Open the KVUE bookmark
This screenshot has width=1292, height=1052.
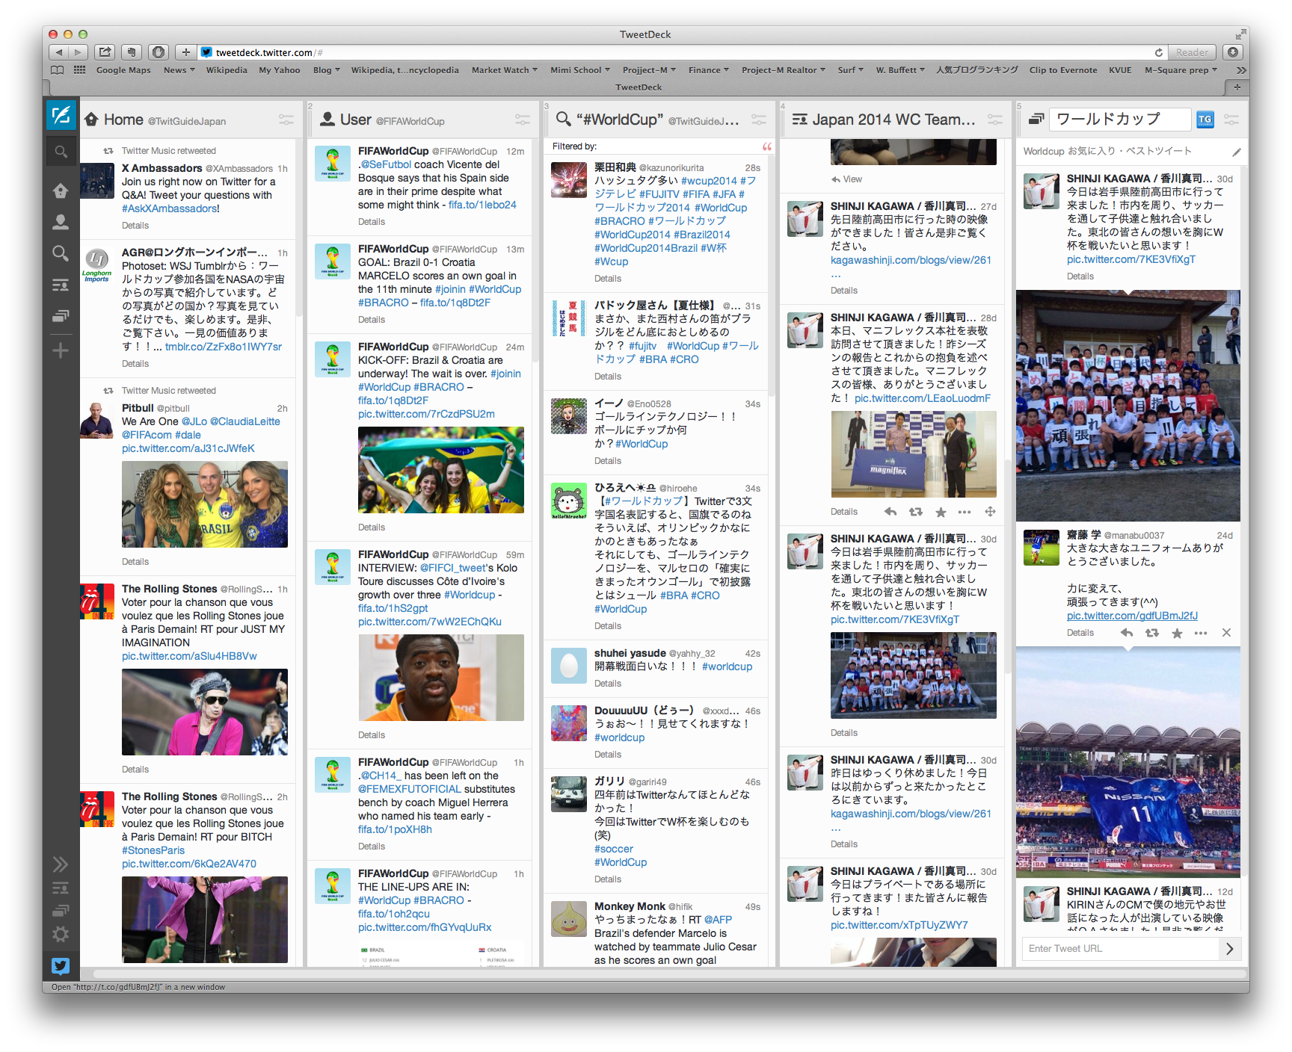point(1120,70)
